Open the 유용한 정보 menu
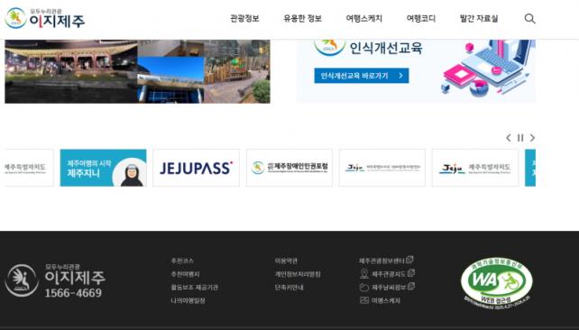 click(302, 18)
